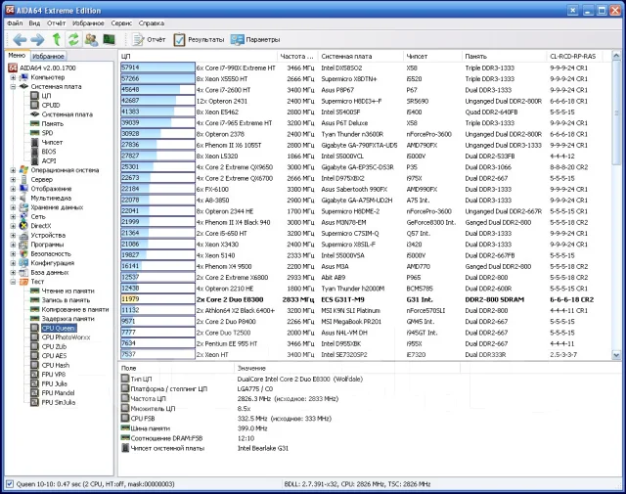The width and height of the screenshot is (626, 494).
Task: Sort by the Чипсет column header
Action: click(x=432, y=57)
